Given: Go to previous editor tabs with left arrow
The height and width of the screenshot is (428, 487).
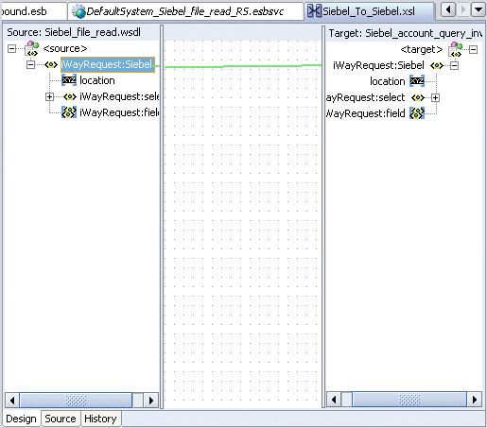Looking at the screenshot, I should [448, 10].
